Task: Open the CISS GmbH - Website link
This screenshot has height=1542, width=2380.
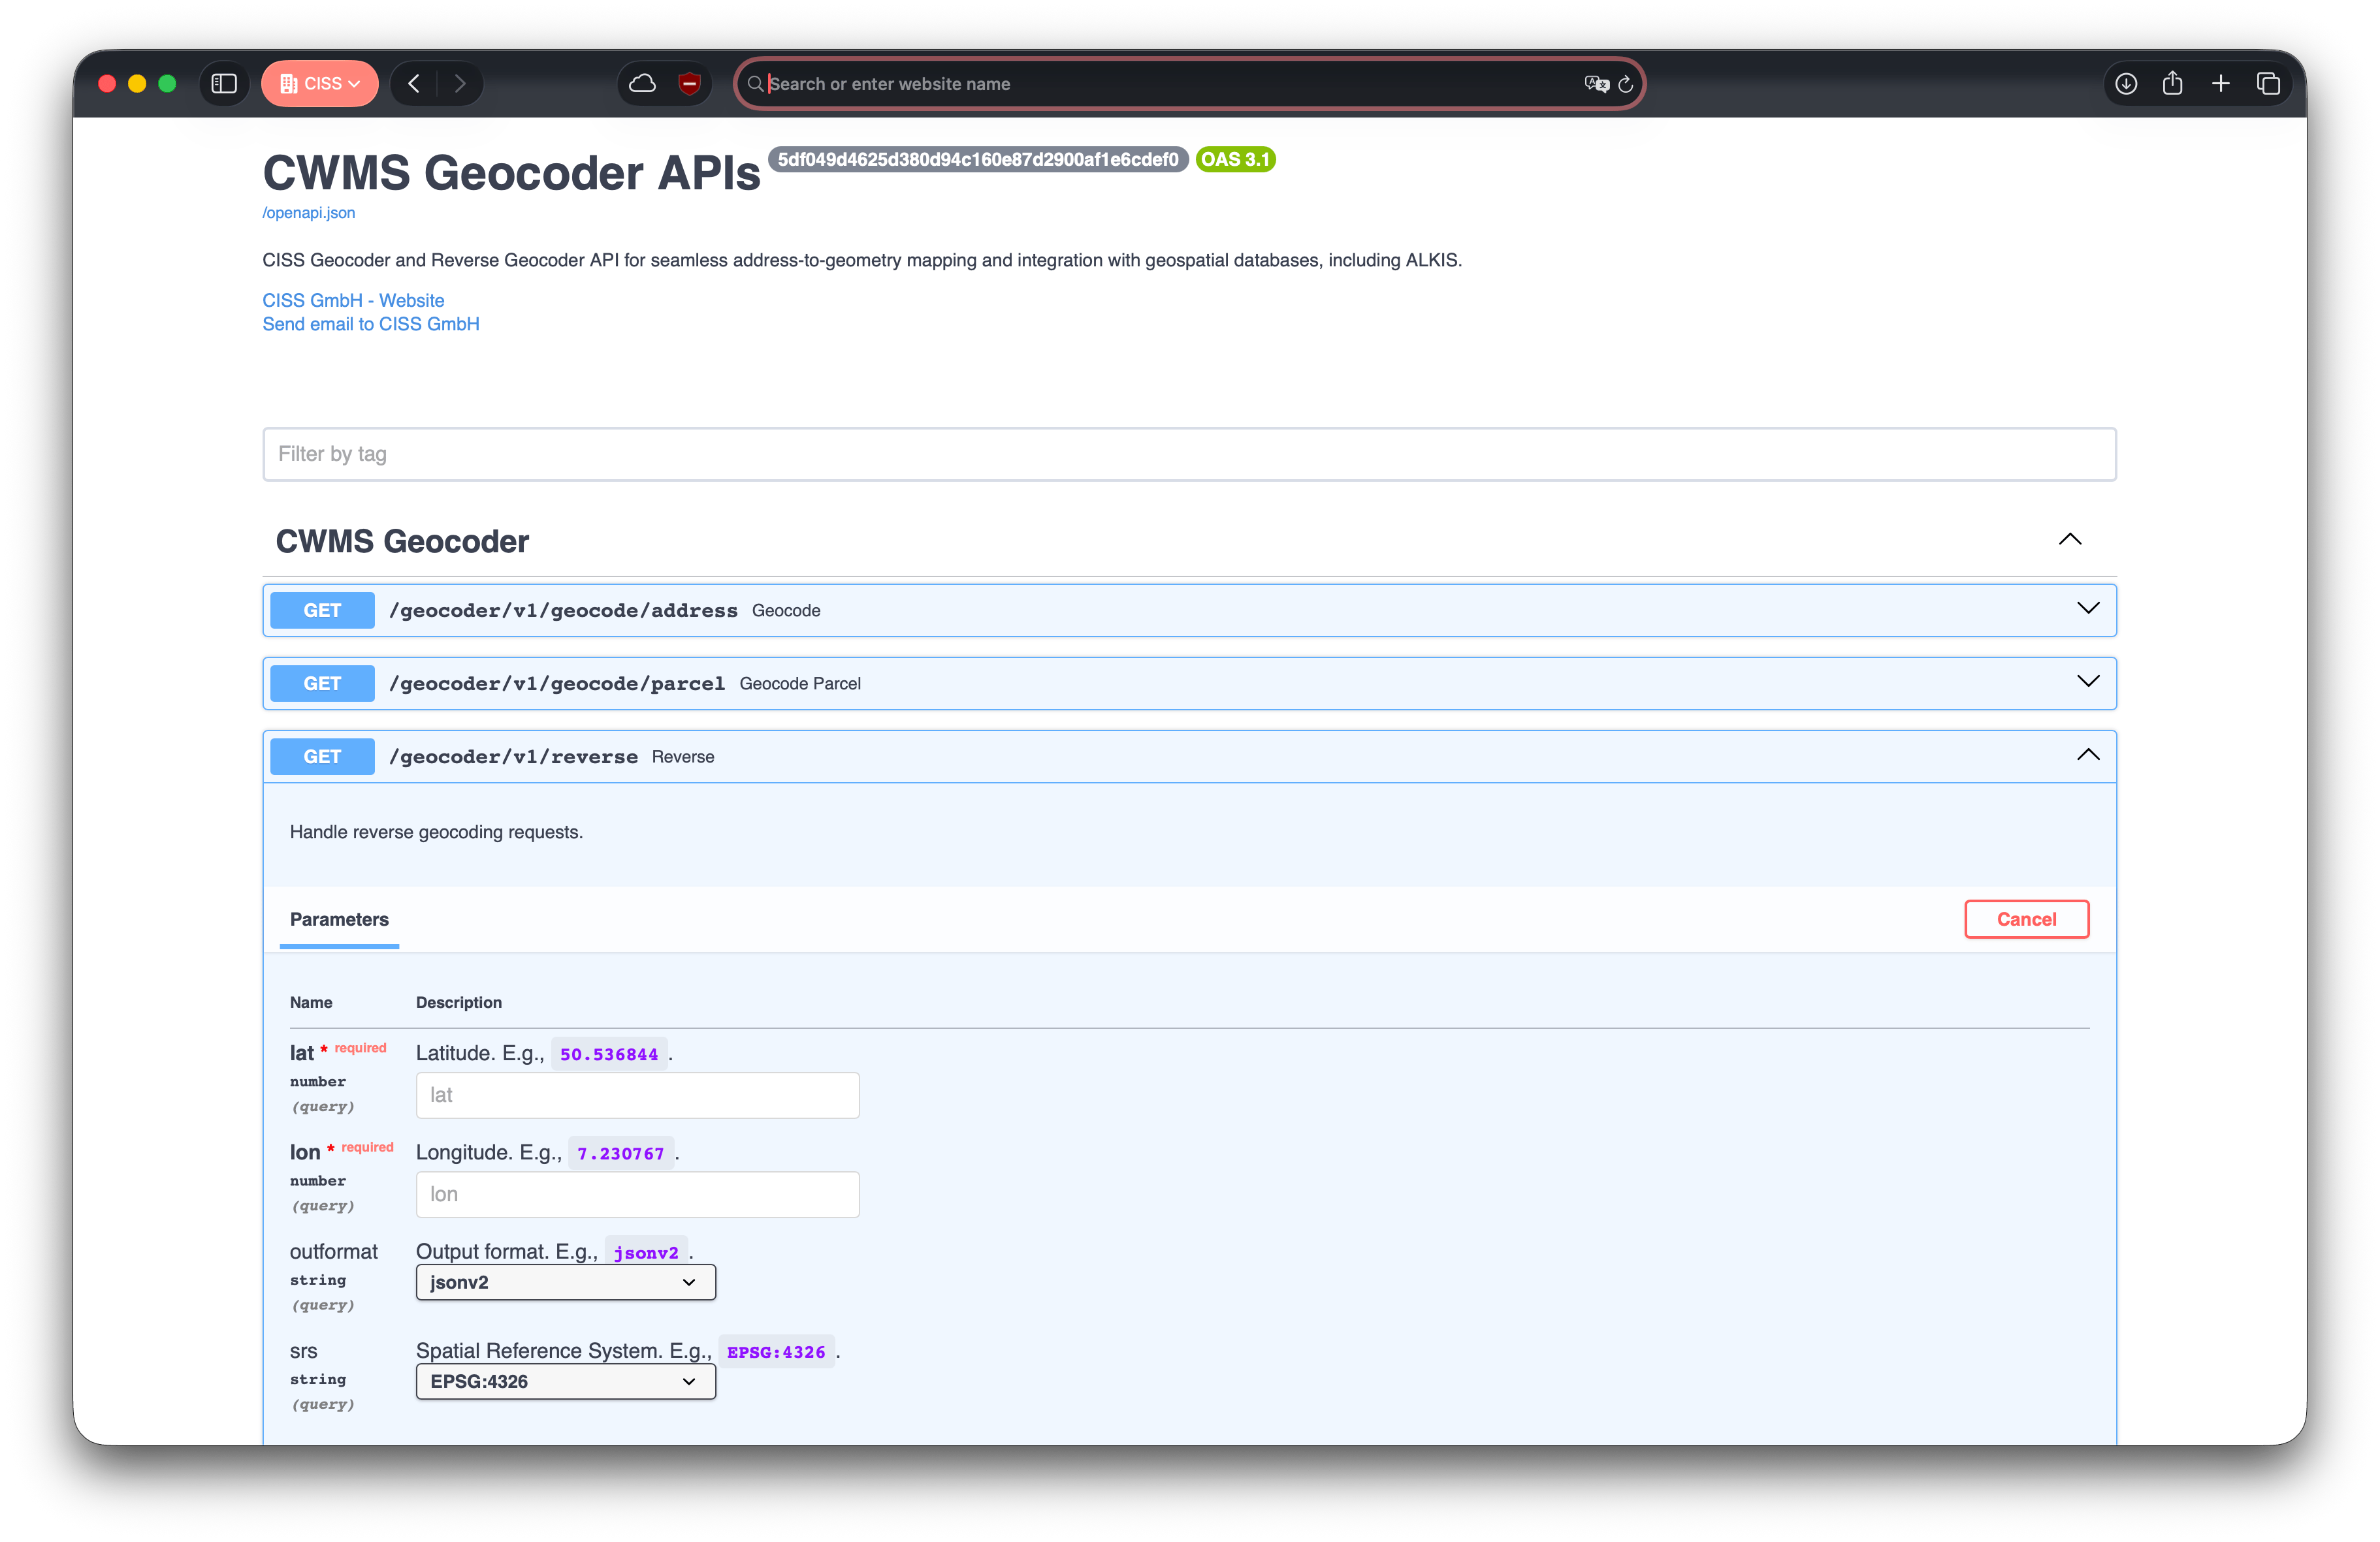Action: (x=352, y=300)
